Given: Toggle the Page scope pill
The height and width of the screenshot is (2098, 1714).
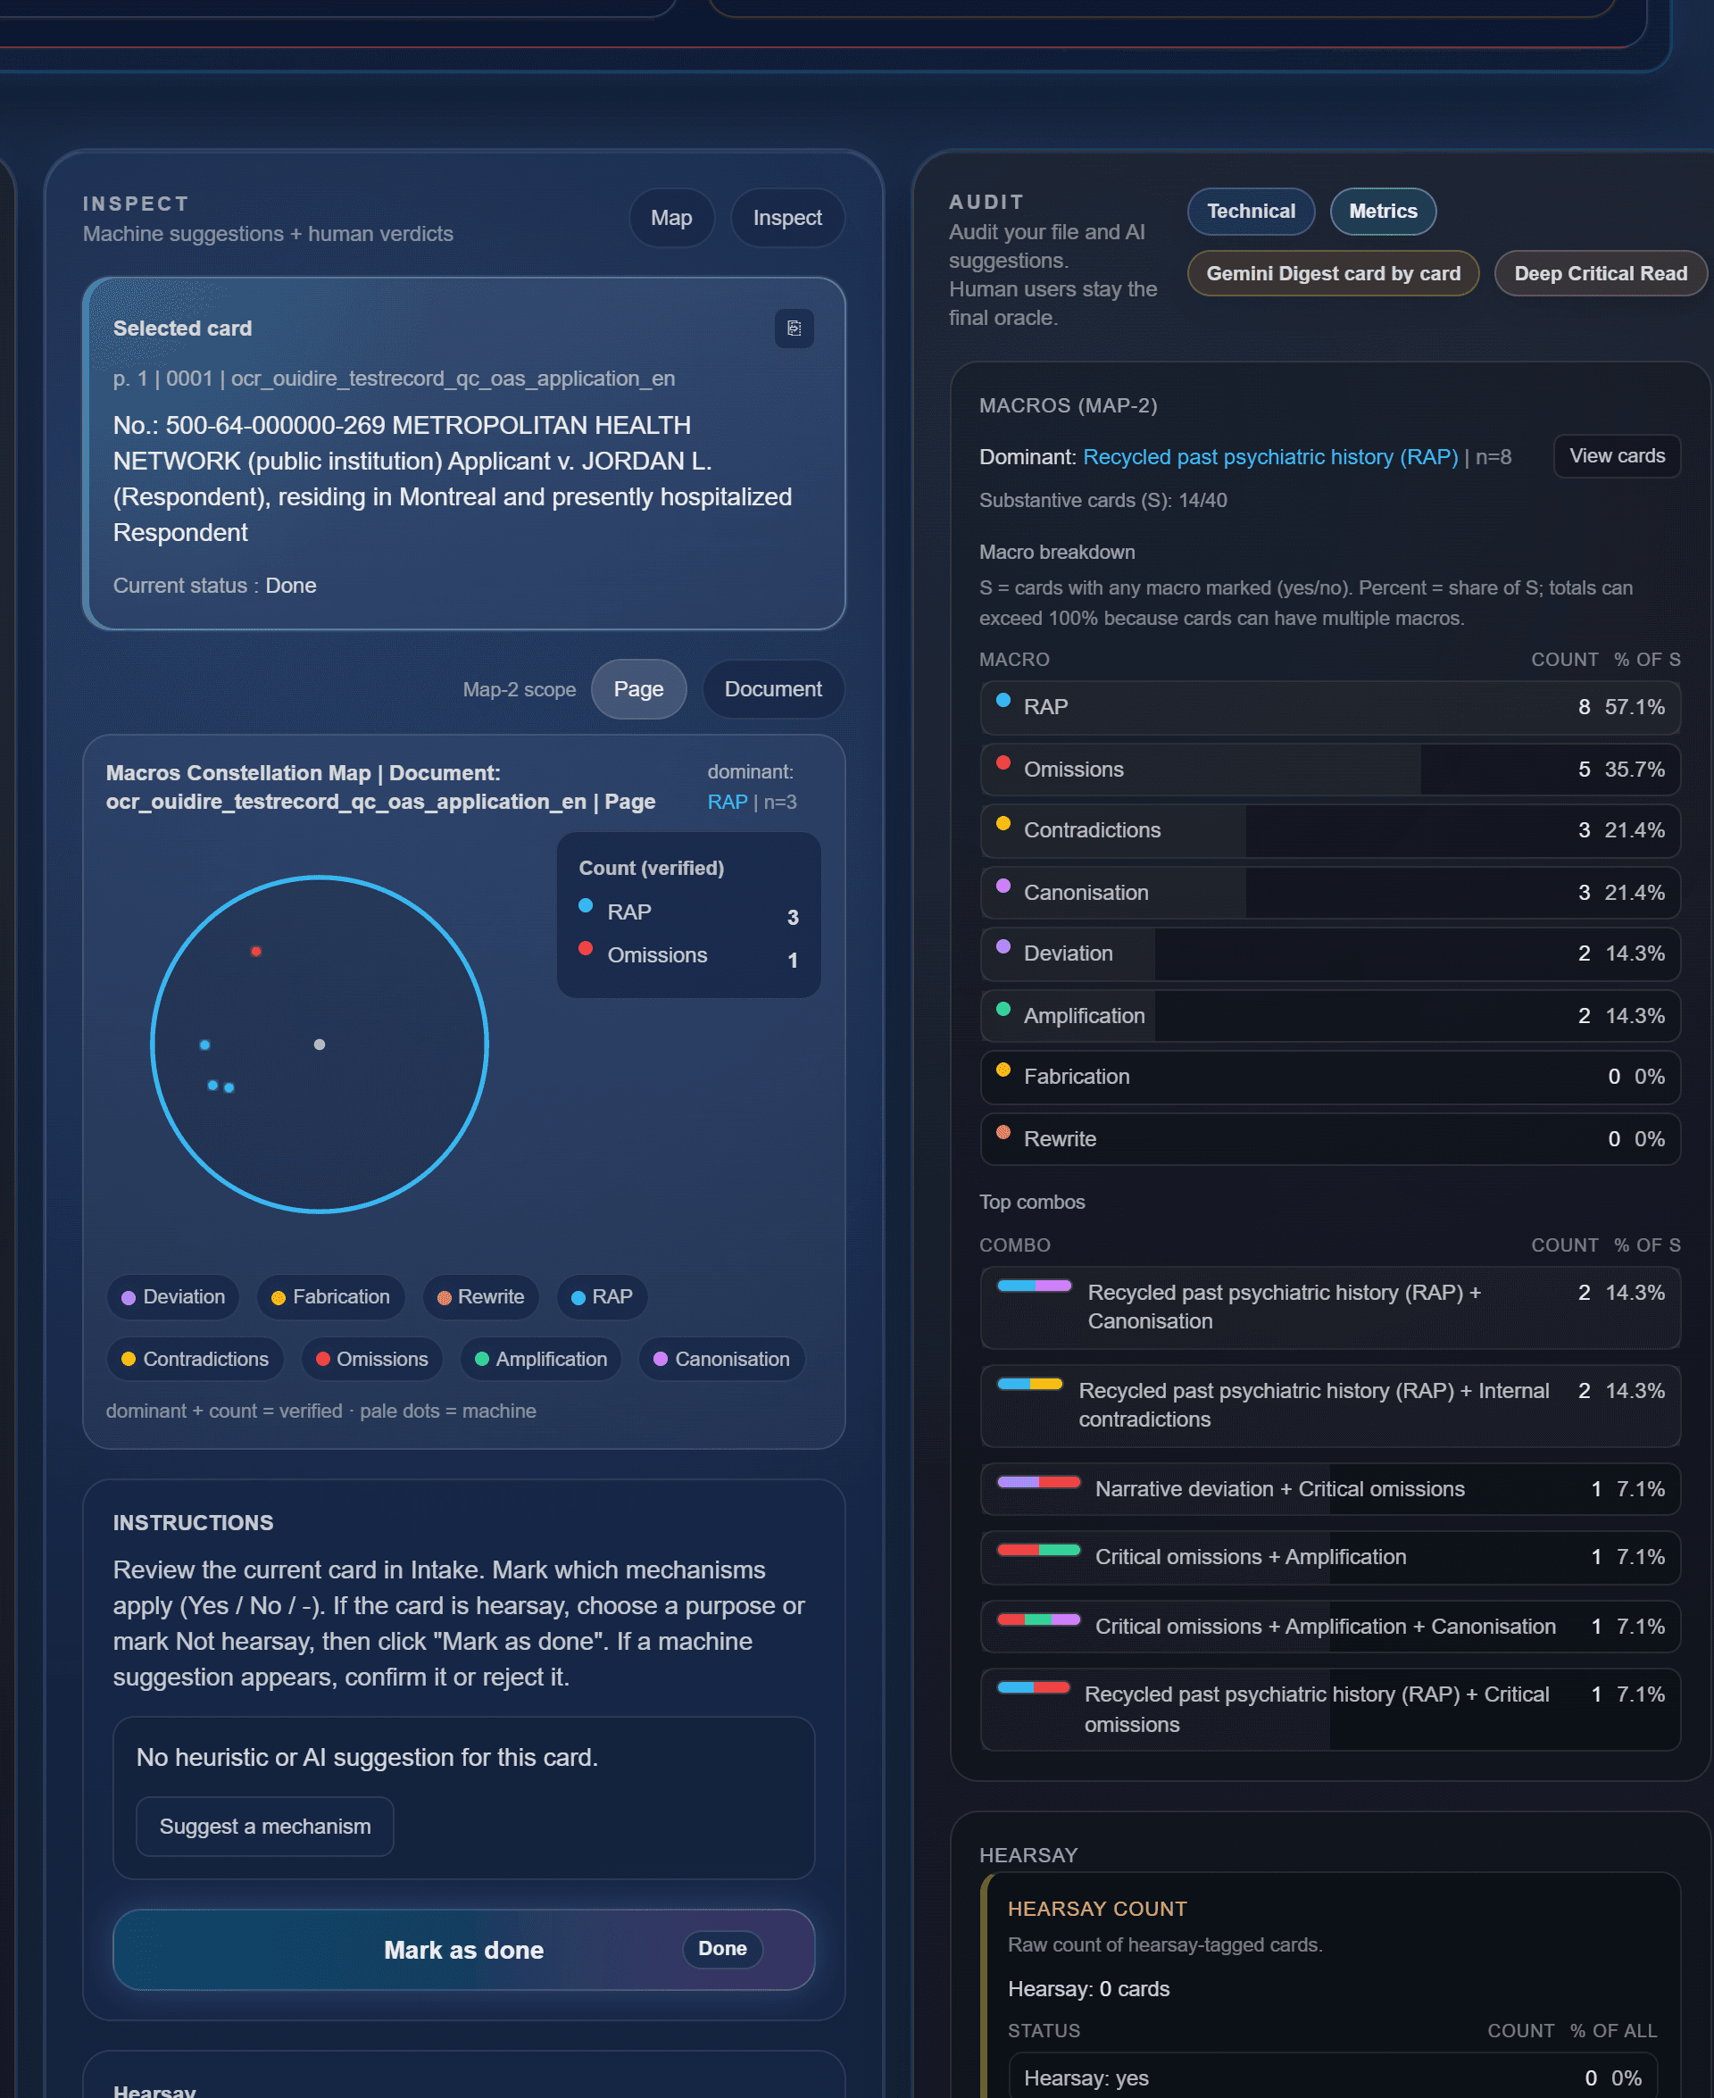Looking at the screenshot, I should coord(639,689).
